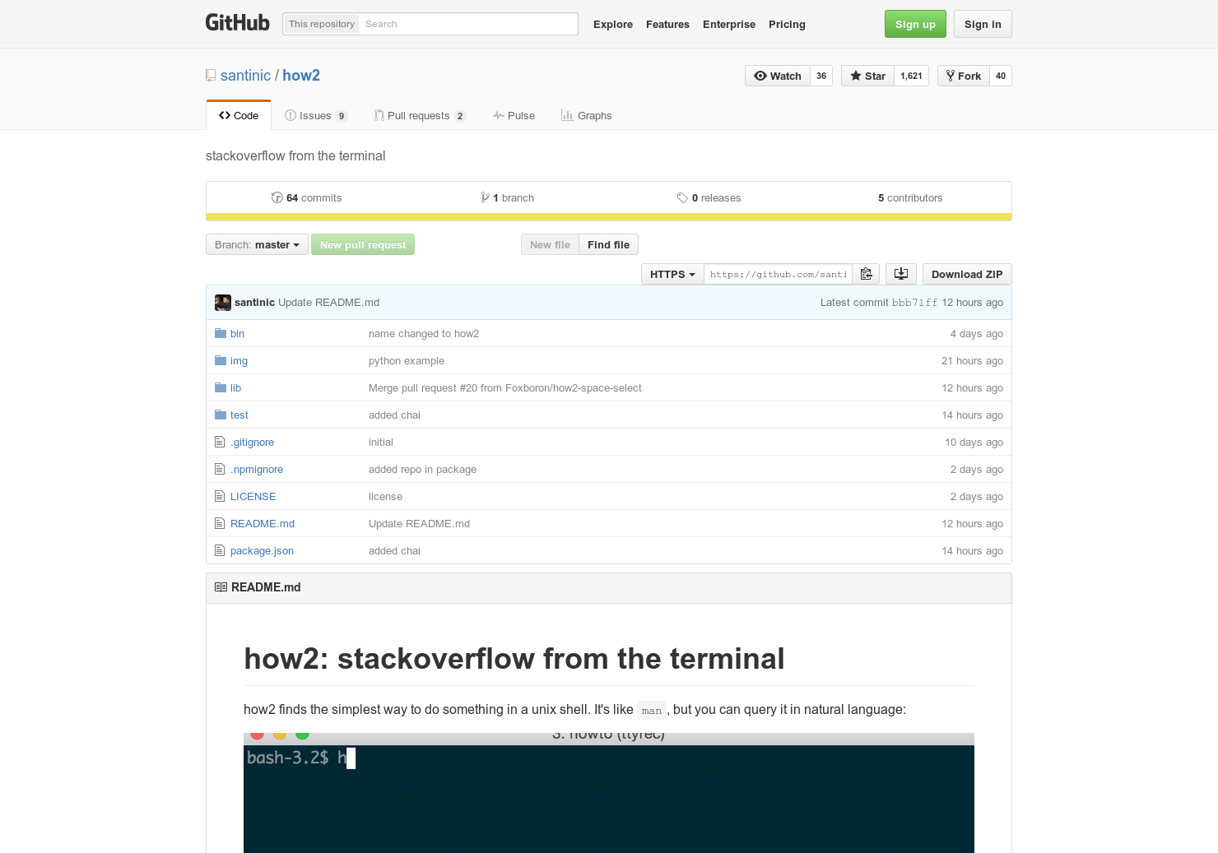
Task: Click the LICENSE file icon
Action: pyautogui.click(x=220, y=496)
